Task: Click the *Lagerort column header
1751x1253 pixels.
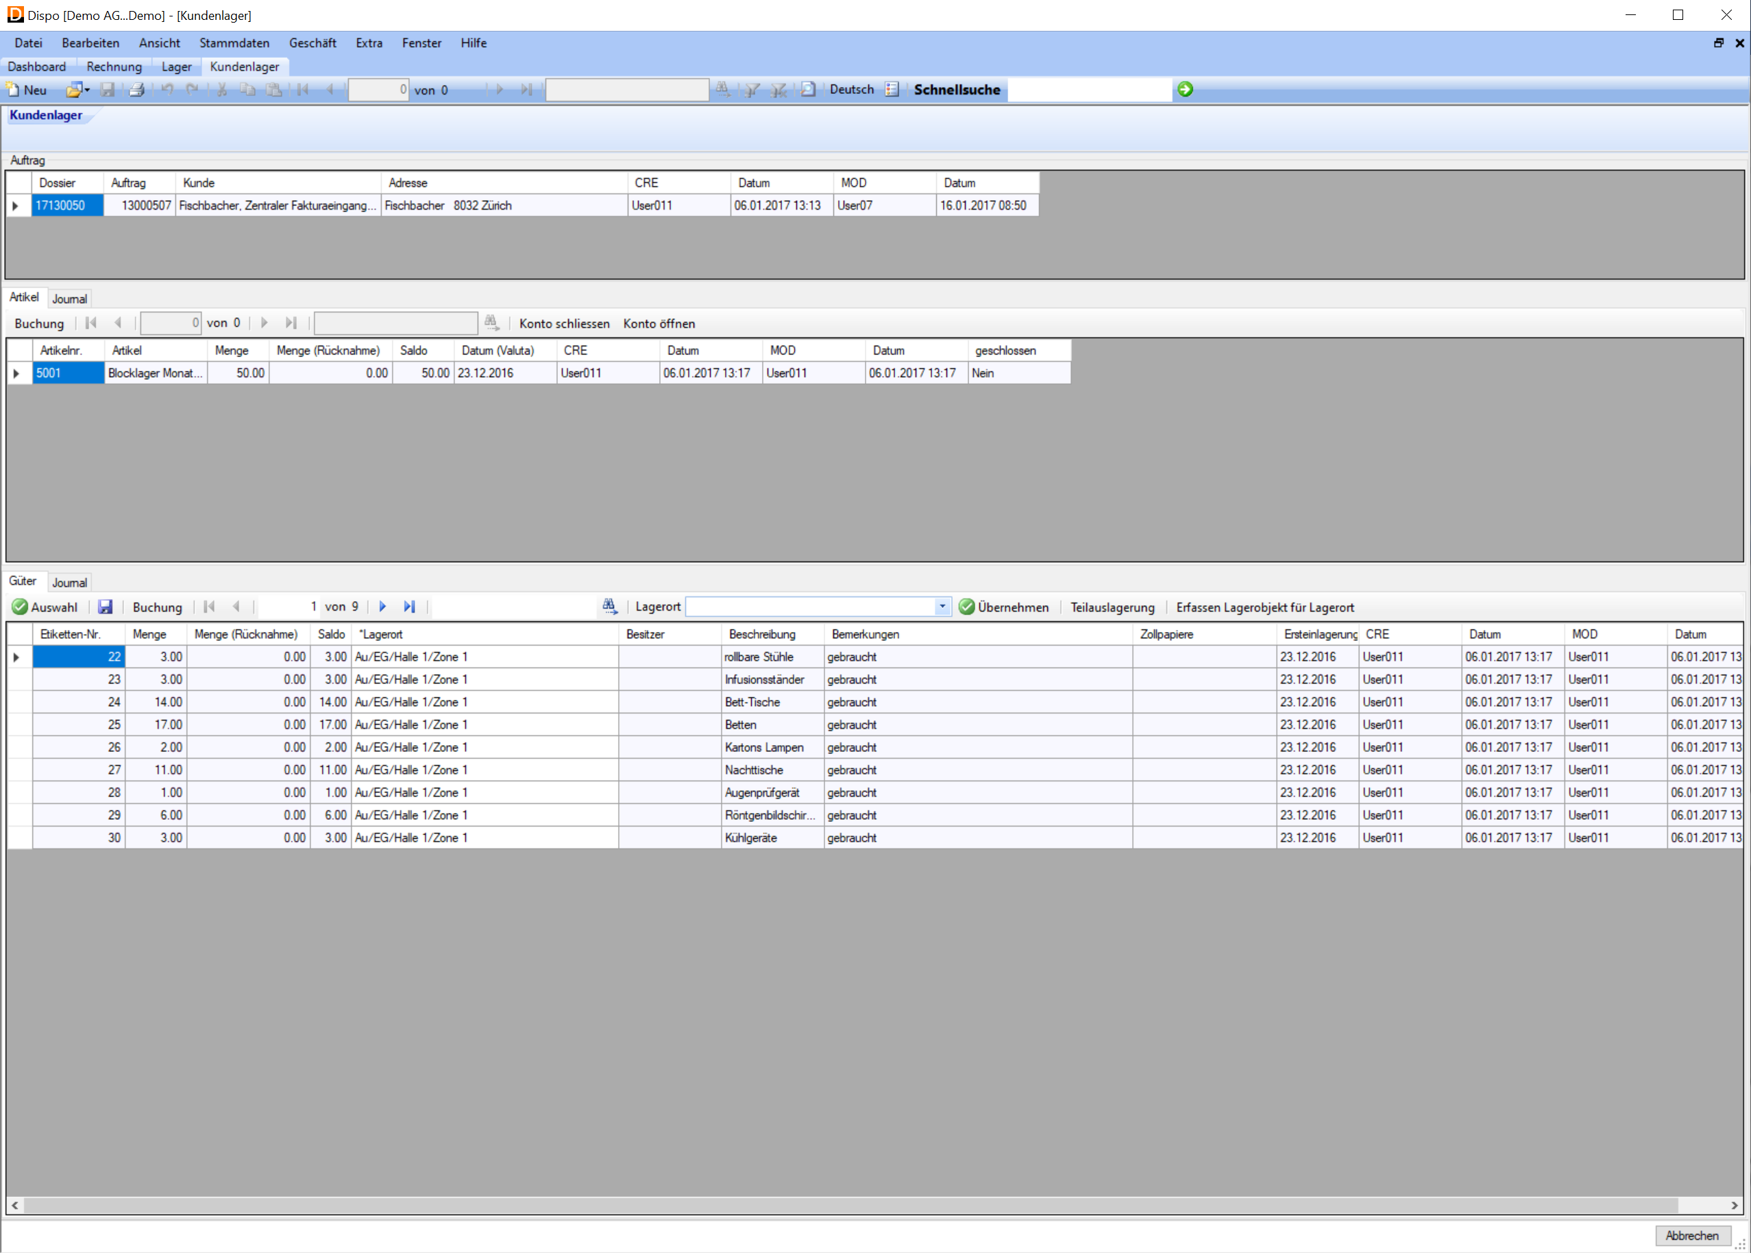Action: click(485, 634)
